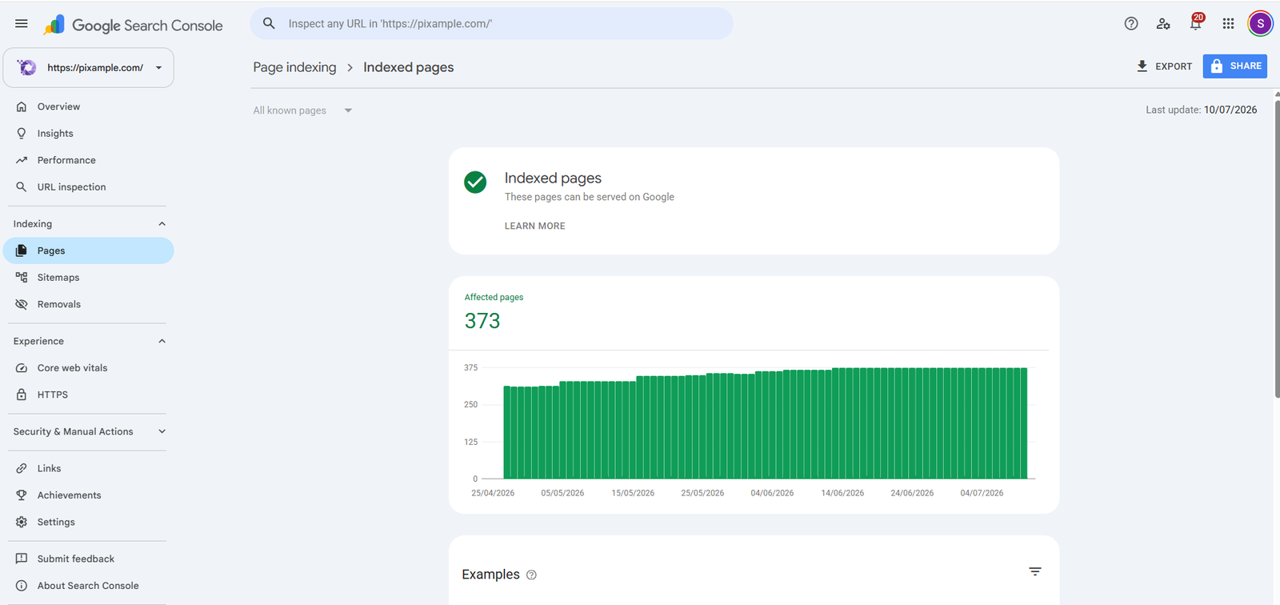Click the LEARN MORE link
The height and width of the screenshot is (605, 1280).
pos(534,226)
